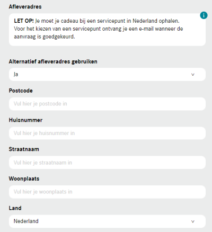Image resolution: width=212 pixels, height=232 pixels.
Task: Select the Straatnaam text field
Action: pyautogui.click(x=107, y=163)
